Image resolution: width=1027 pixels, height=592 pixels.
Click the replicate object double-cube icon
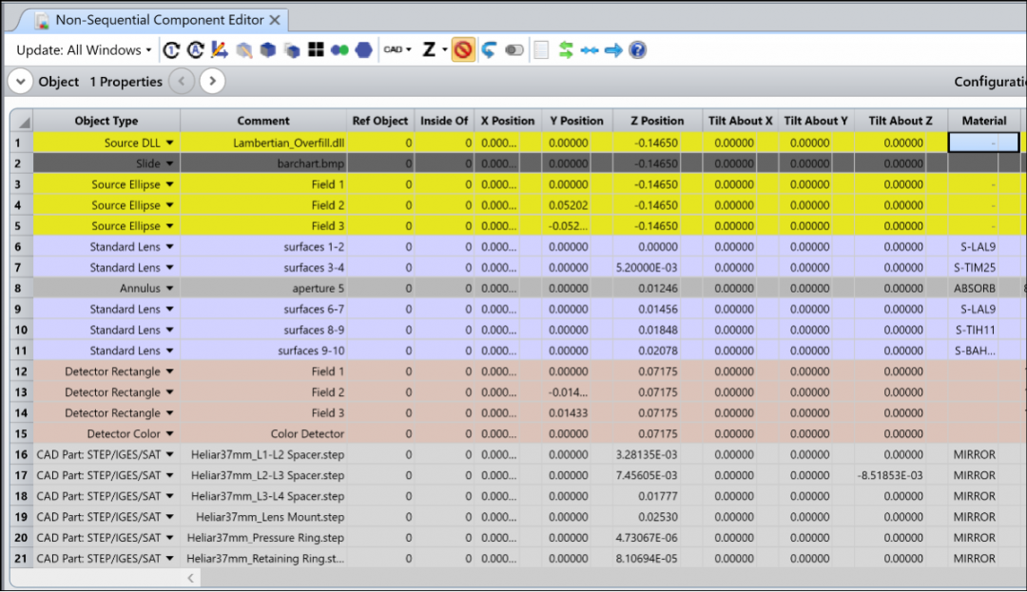[x=292, y=49]
